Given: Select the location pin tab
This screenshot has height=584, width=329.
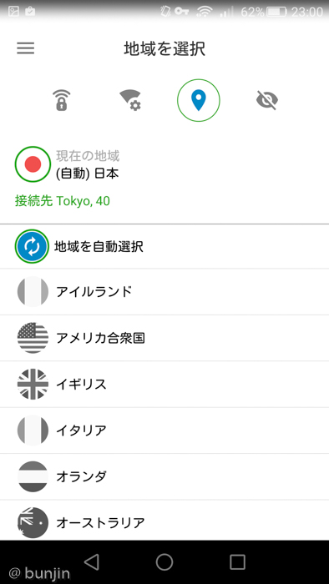Looking at the screenshot, I should tap(199, 100).
